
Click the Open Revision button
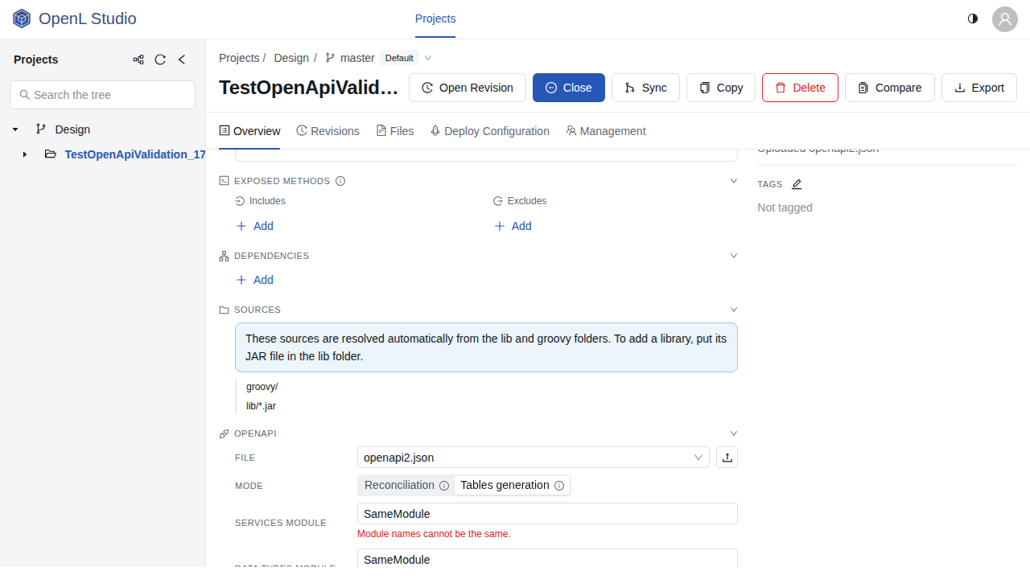click(468, 88)
